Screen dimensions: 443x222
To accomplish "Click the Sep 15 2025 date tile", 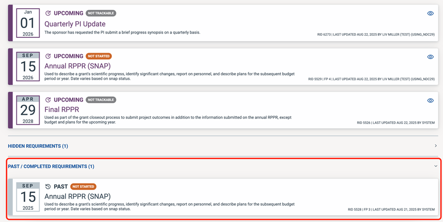I will point(28,197).
